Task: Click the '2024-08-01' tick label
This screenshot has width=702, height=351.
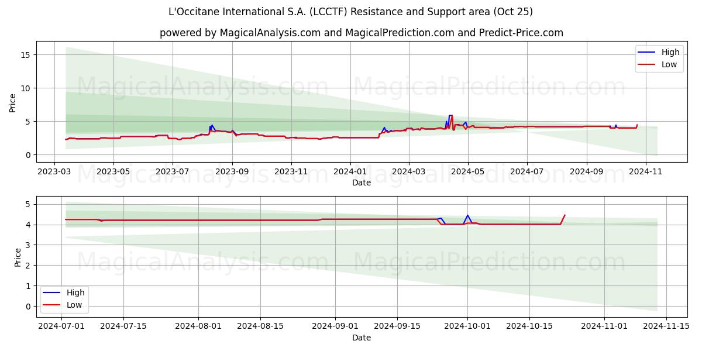Action: [x=198, y=327]
